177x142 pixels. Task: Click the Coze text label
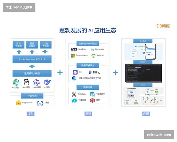click(x=81, y=72)
